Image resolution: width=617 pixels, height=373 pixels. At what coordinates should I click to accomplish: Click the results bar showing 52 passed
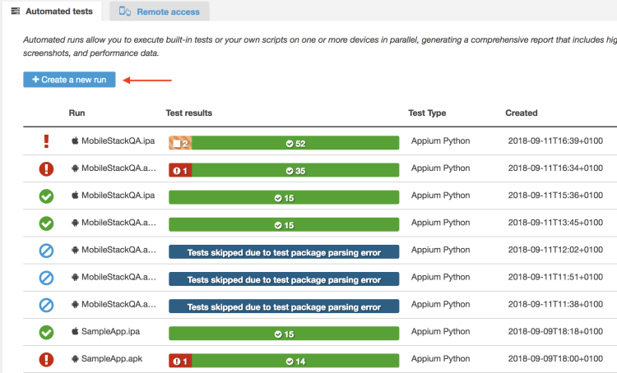[x=295, y=143]
